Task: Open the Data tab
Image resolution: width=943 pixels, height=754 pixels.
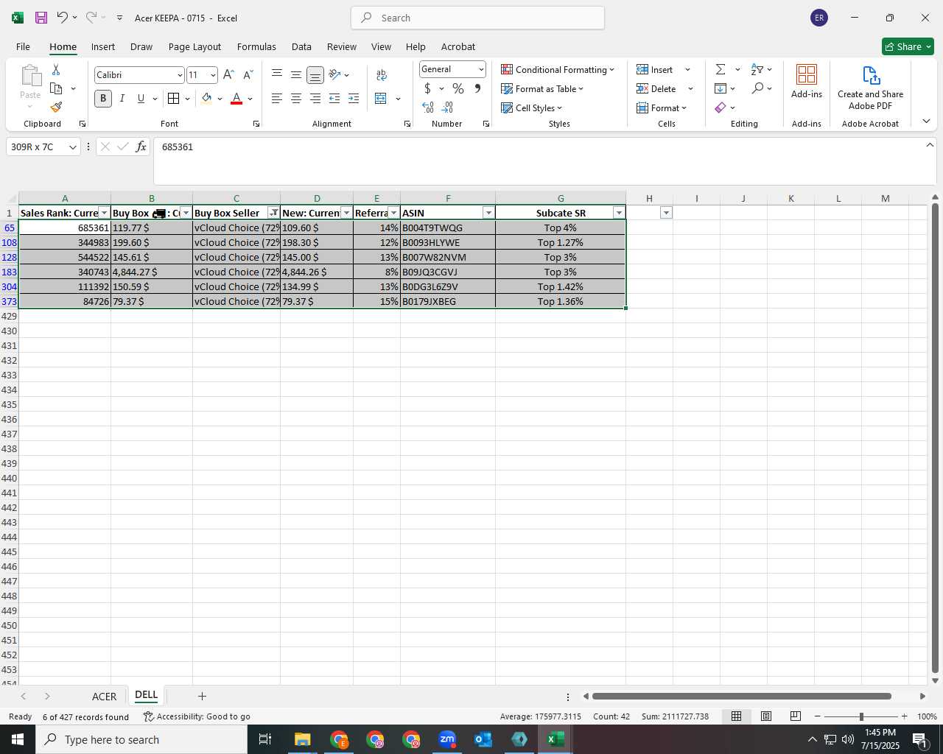Action: pos(301,46)
